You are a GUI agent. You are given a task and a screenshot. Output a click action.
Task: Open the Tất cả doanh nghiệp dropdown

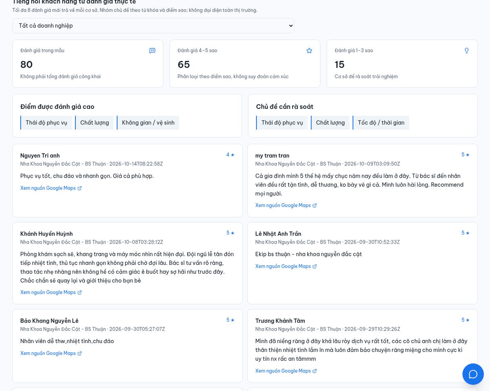point(153,26)
